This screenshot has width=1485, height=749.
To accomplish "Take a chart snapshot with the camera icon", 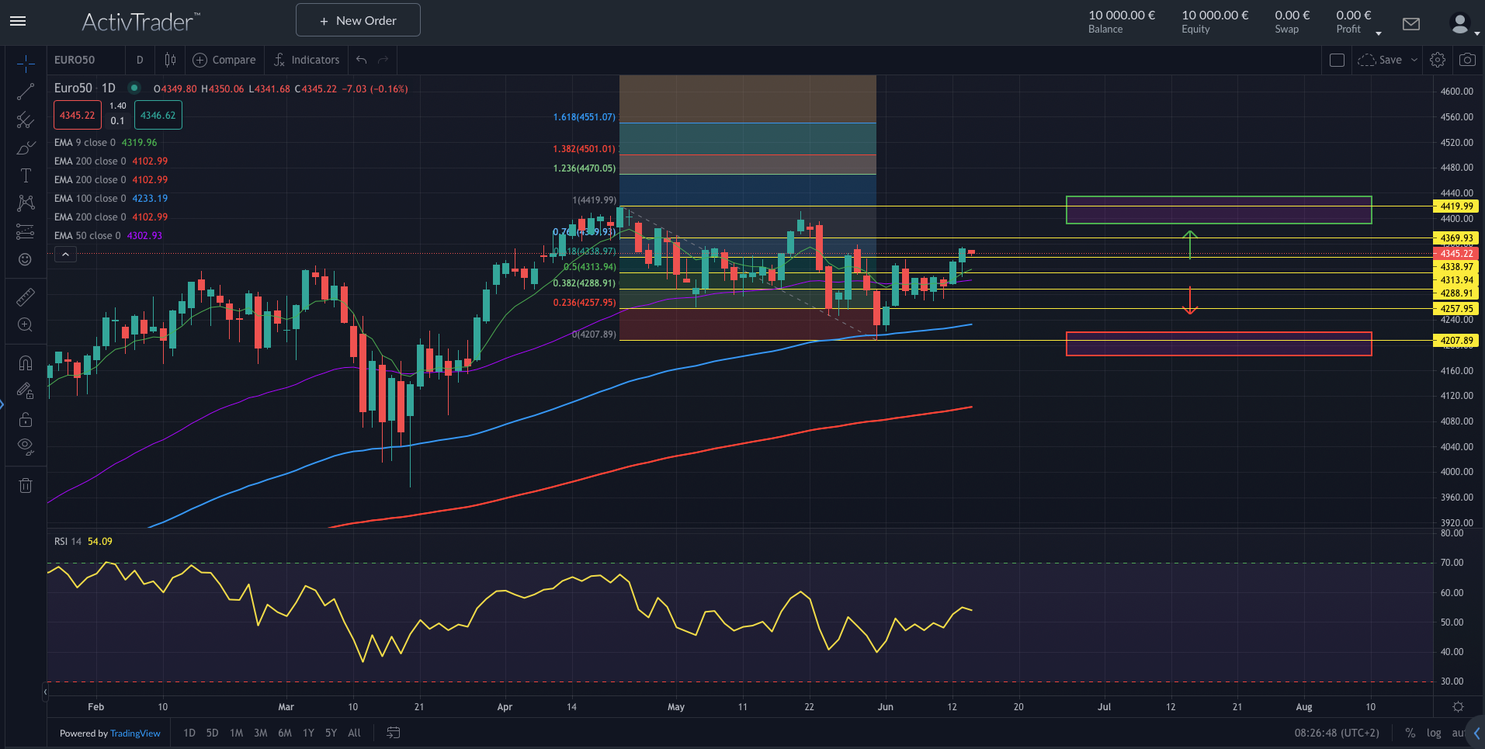I will (x=1467, y=60).
